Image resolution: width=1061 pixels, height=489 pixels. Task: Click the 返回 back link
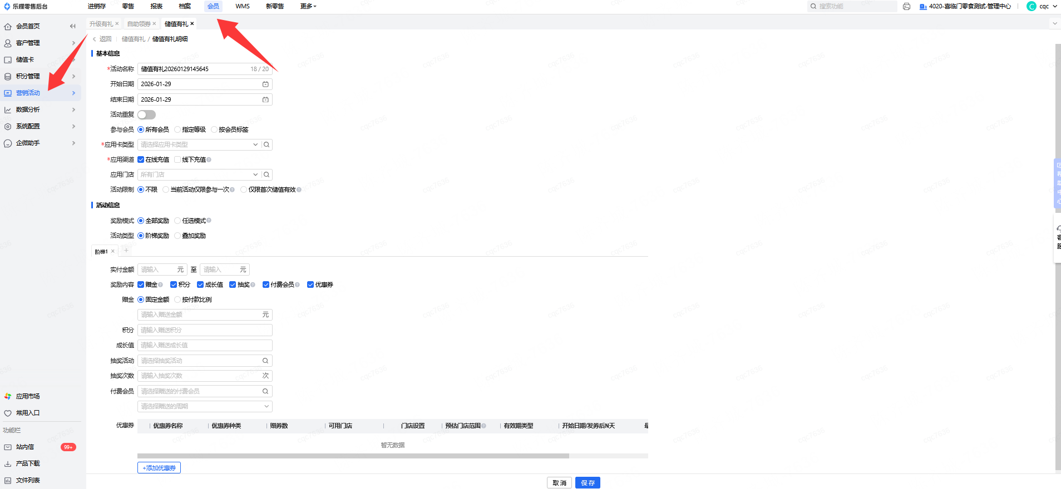pyautogui.click(x=102, y=39)
